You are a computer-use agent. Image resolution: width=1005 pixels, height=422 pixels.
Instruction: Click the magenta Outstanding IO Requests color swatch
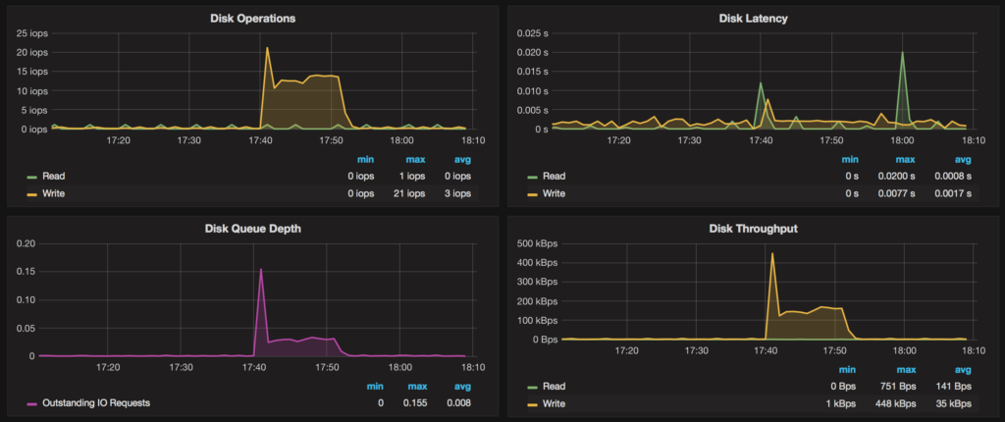32,403
